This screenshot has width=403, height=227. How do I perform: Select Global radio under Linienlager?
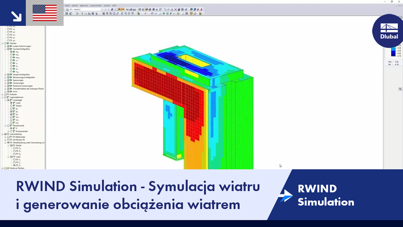11,106
